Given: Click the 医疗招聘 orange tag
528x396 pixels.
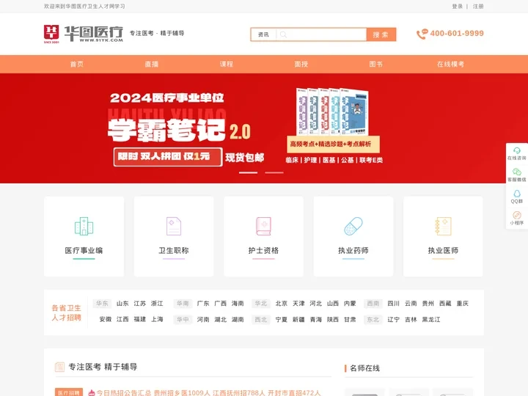Looking at the screenshot, I should click(69, 392).
